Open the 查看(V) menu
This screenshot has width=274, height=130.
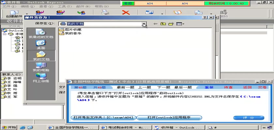[x=46, y=6]
